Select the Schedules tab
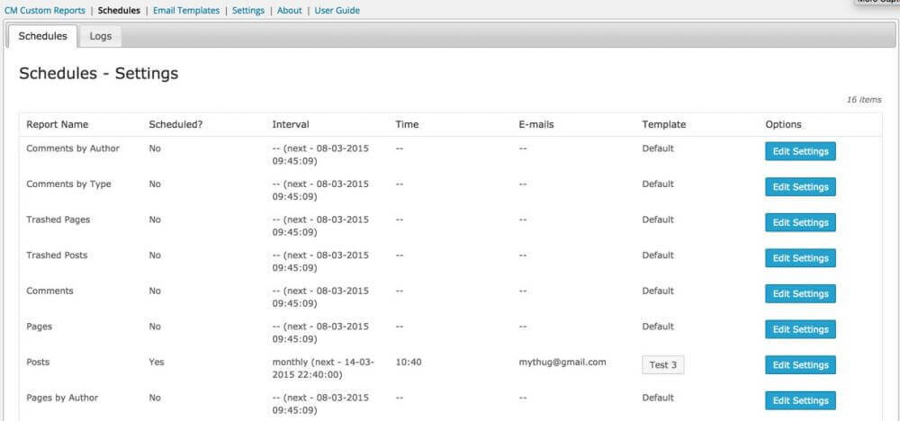This screenshot has width=900, height=421. [42, 36]
